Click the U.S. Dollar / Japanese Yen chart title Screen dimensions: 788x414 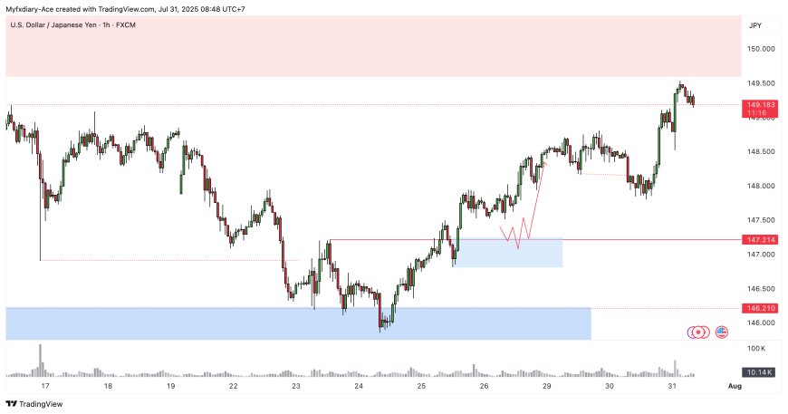pos(72,25)
